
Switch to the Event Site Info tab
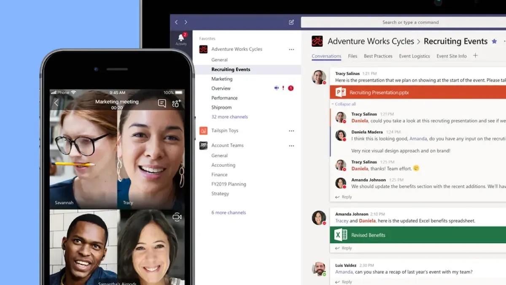[x=452, y=56]
